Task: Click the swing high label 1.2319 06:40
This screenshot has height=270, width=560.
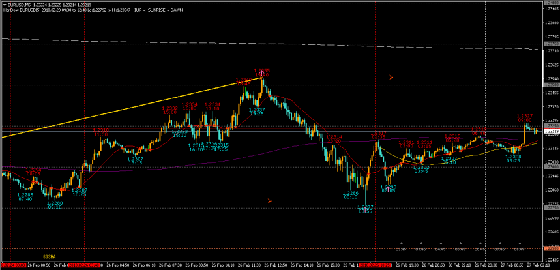Action: coord(479,130)
